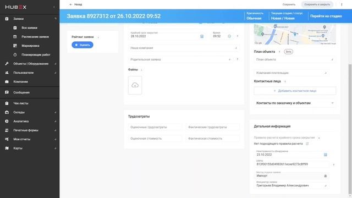Open Маркировка menu item
The width and height of the screenshot is (352, 198).
pos(31,46)
